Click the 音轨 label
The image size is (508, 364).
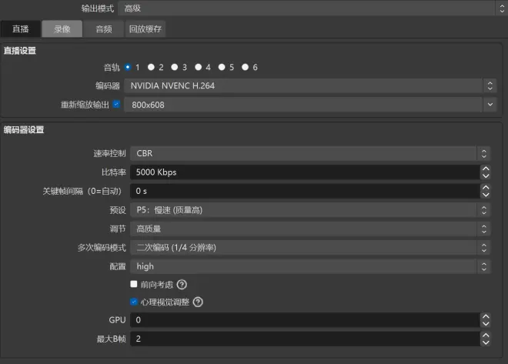[112, 68]
